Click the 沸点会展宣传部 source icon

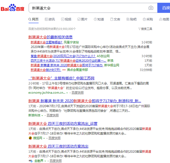point(64,70)
